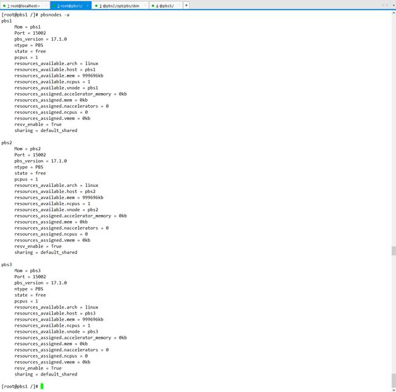The image size is (396, 392).
Task: Click 'resources_available.vnode = pbs3' line
Action: click(56, 332)
